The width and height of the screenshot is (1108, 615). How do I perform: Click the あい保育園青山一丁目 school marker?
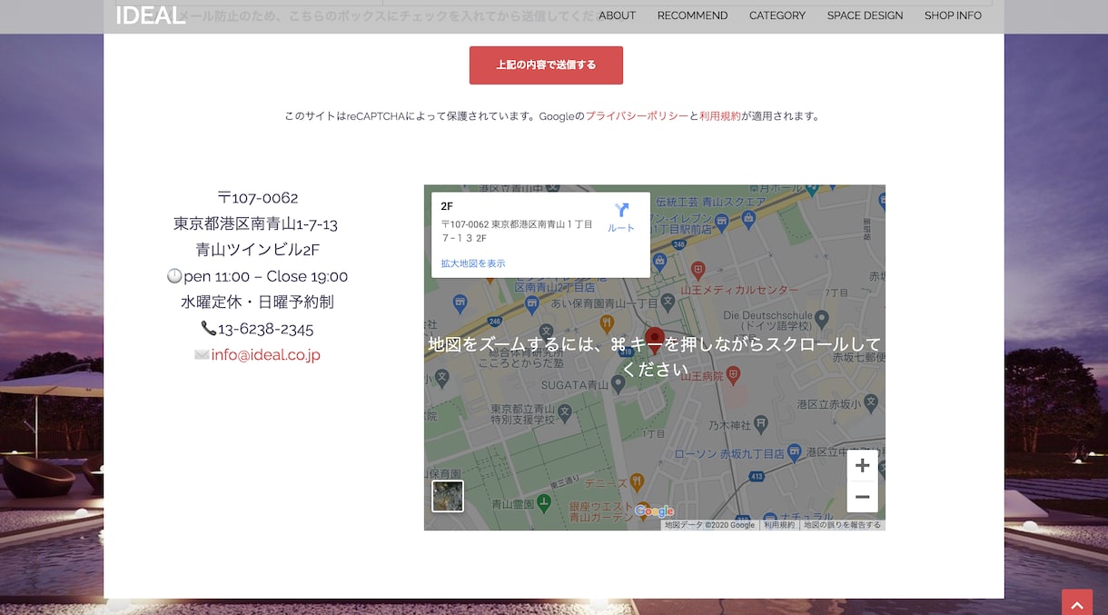[668, 301]
